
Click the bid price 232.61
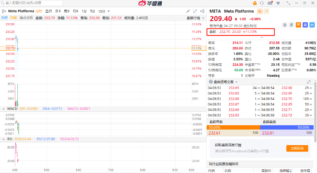pos(214,133)
